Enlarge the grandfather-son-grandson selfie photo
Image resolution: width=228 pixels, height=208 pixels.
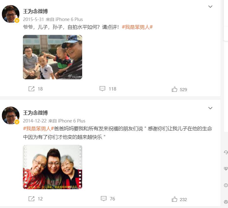[x=52, y=57]
